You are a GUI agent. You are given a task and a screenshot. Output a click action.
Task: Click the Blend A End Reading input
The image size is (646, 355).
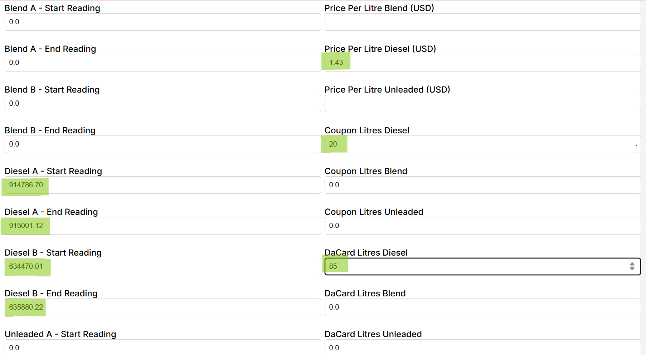[x=162, y=63]
